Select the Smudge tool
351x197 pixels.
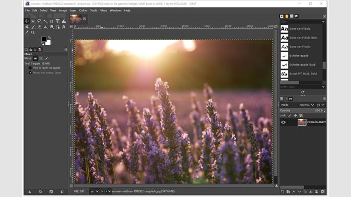pos(52,27)
